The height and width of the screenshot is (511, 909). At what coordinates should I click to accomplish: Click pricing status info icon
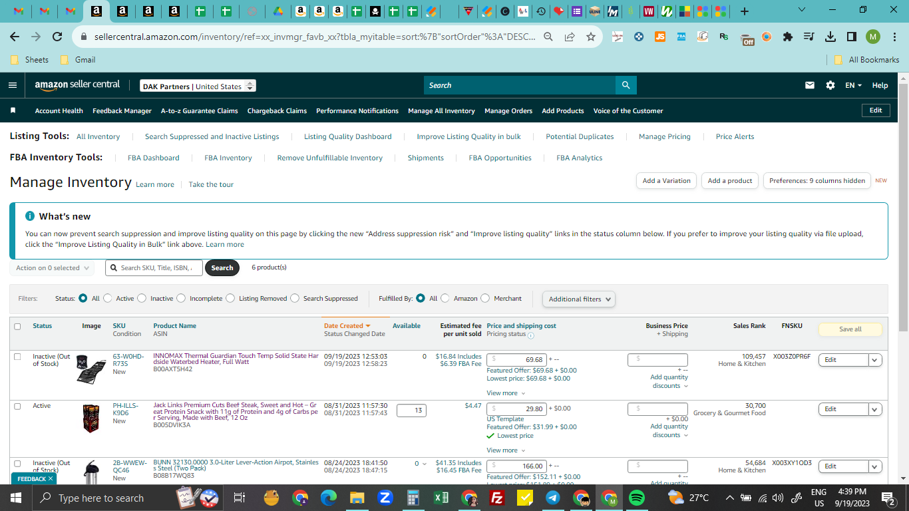coord(531,335)
